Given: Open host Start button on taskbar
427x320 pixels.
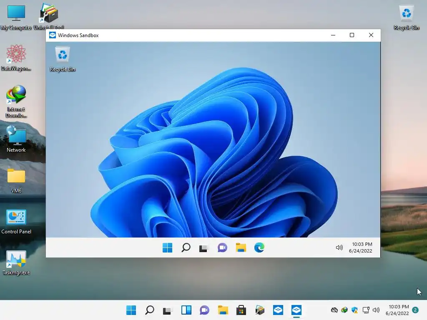Looking at the screenshot, I should (x=131, y=310).
